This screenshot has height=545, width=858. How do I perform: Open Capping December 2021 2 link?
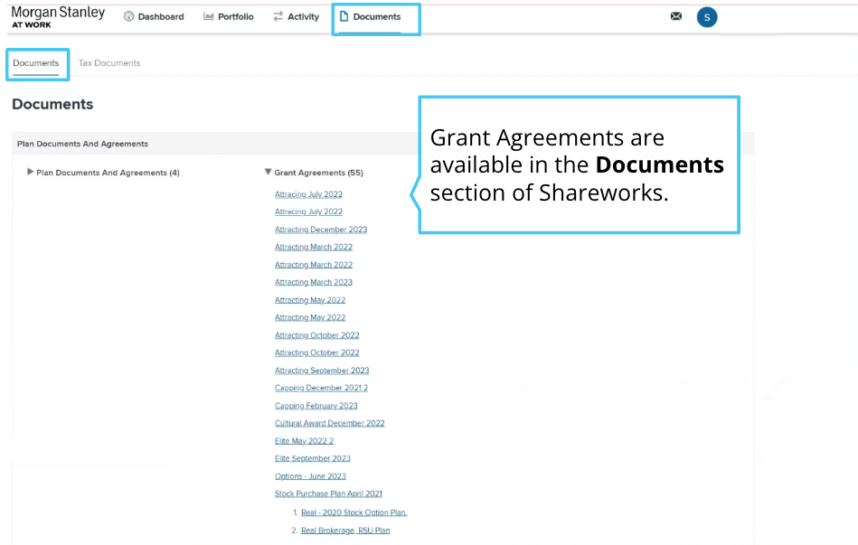pos(321,388)
